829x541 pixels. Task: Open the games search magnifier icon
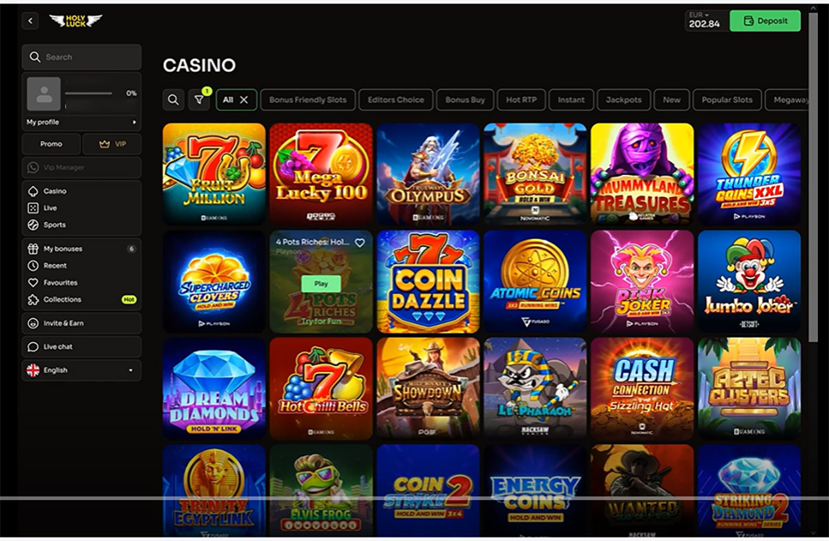click(x=173, y=99)
